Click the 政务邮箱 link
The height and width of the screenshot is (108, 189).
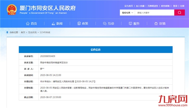pyautogui.click(x=165, y=6)
